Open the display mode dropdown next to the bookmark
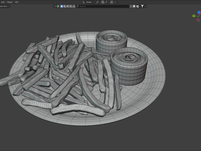Image resolution: width=201 pixels, height=151 pixels. [138, 6]
